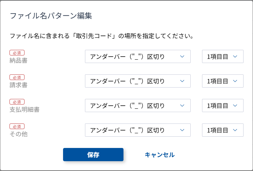Click chevron arrow in その他 1項目目 dropdown
The height and width of the screenshot is (171, 253).
tap(235, 130)
